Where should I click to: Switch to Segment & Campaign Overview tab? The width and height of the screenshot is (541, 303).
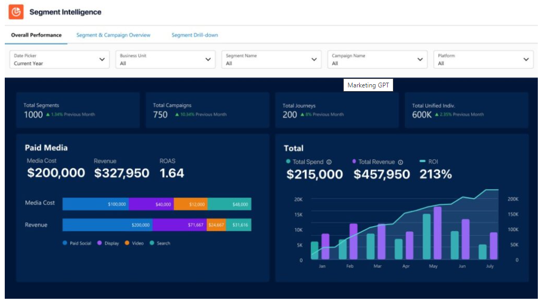click(x=113, y=35)
